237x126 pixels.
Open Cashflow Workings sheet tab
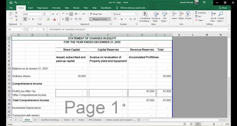[x=50, y=120]
